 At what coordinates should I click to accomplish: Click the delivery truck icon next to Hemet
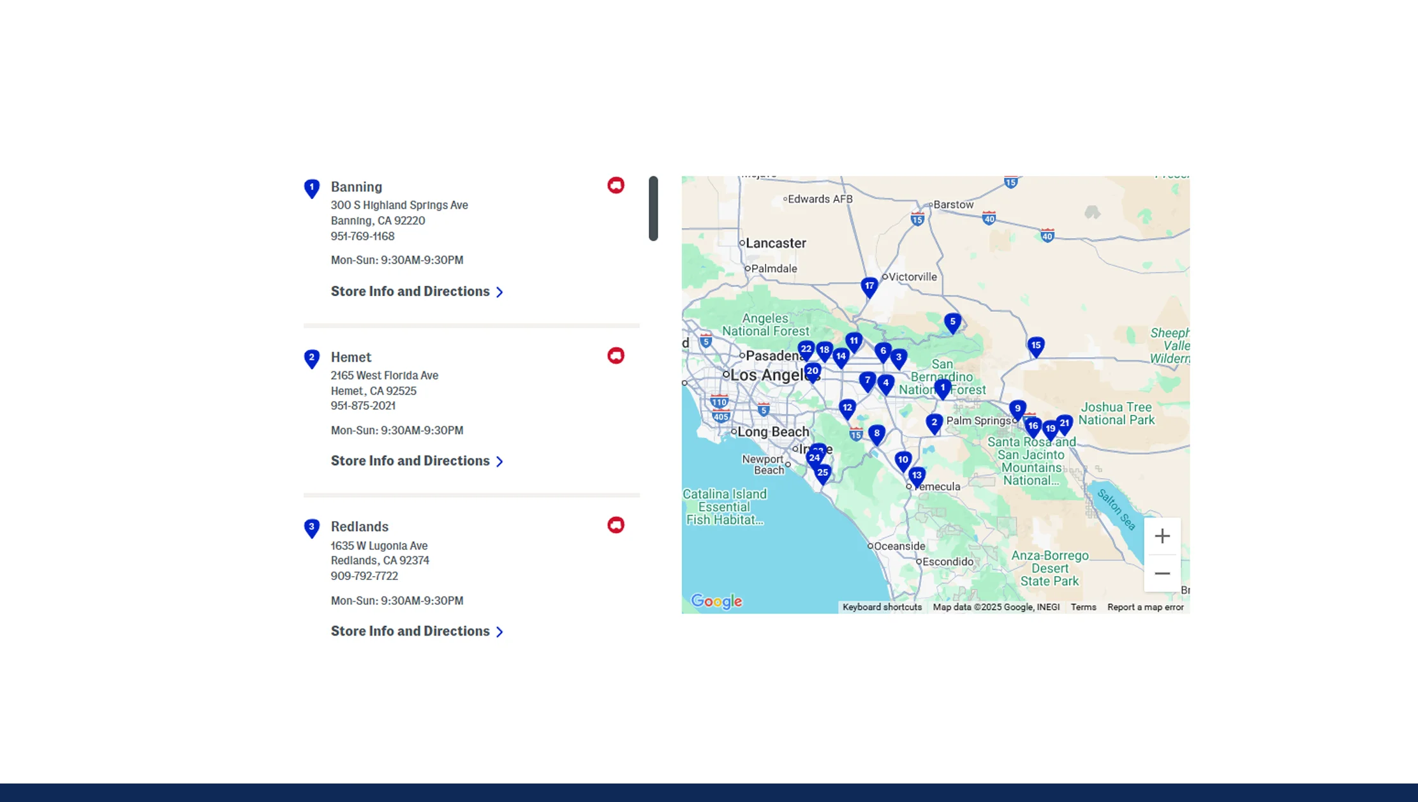tap(615, 355)
